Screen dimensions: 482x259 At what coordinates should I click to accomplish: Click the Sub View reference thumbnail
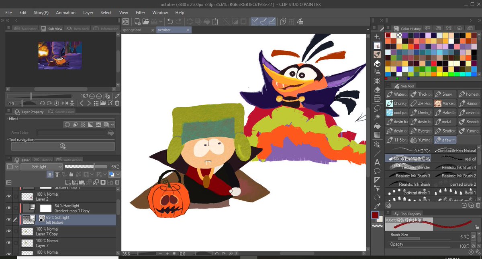pos(60,55)
